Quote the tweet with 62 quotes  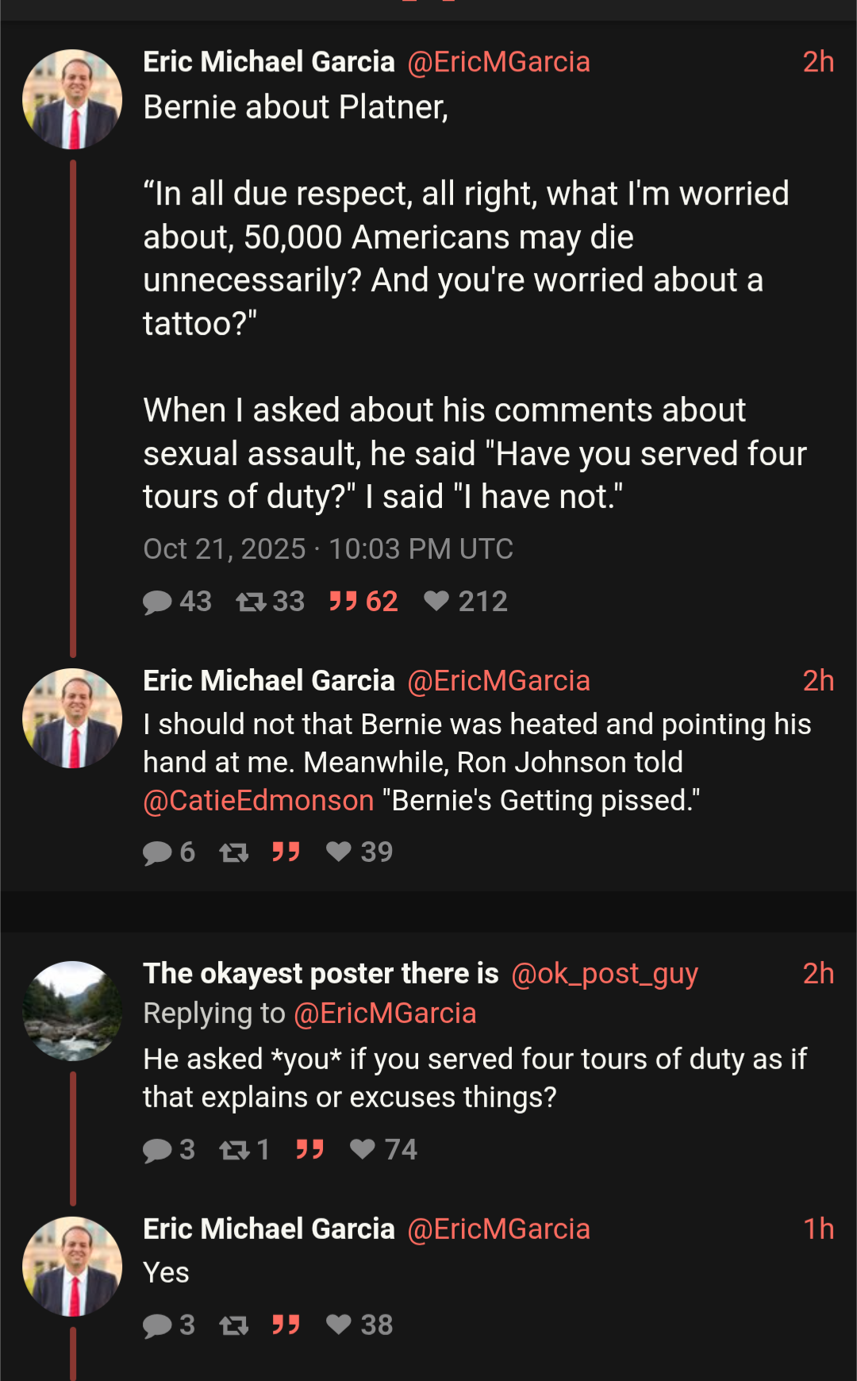344,602
